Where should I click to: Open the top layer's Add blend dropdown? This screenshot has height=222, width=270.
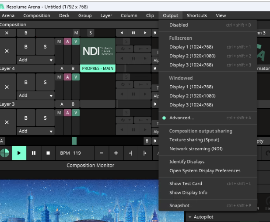pos(35,60)
